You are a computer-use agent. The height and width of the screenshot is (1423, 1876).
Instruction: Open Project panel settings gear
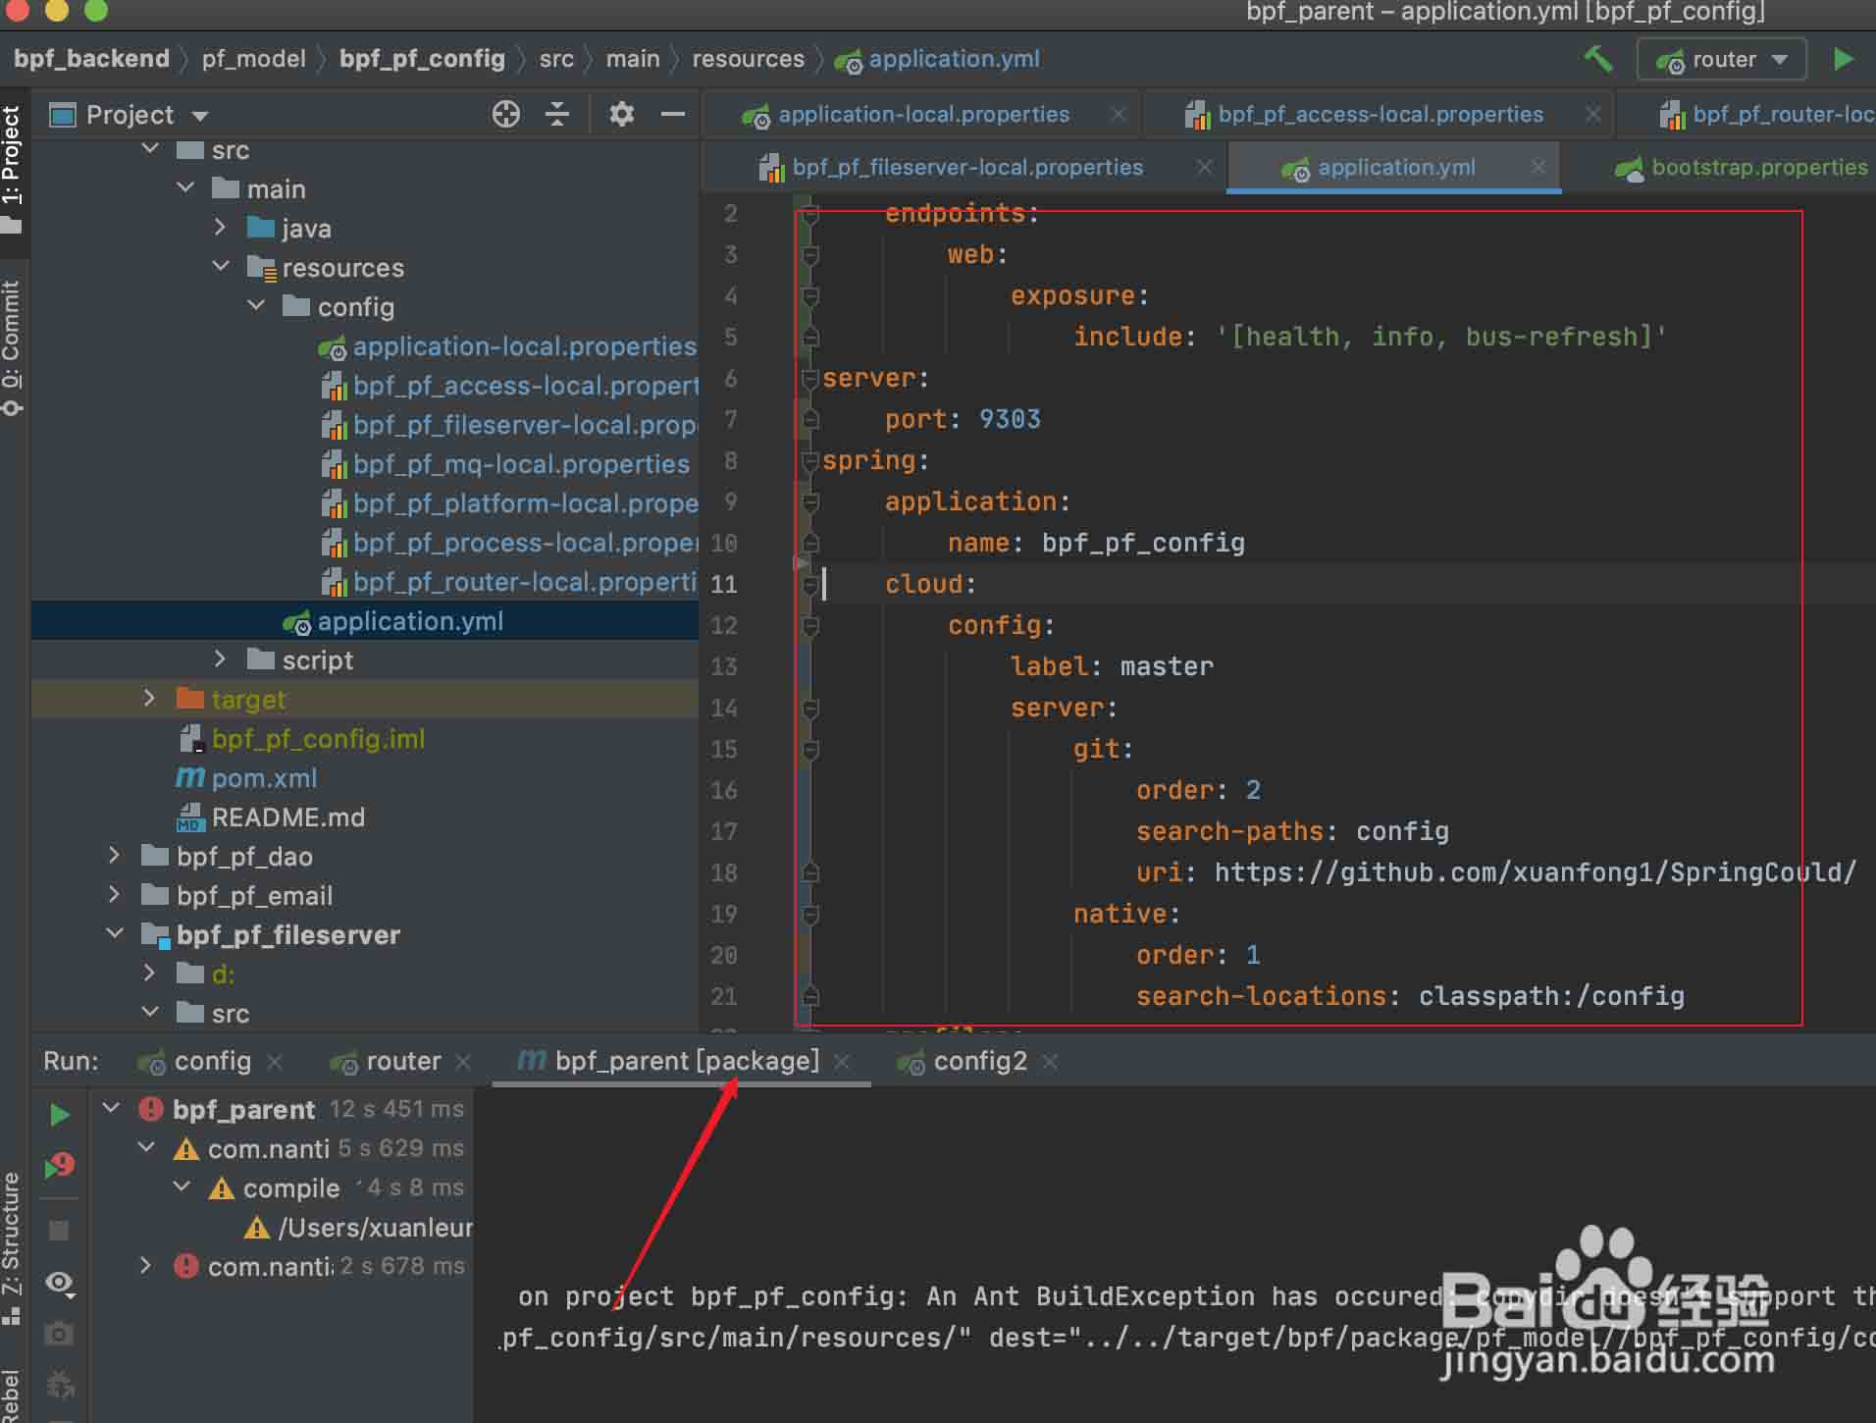[621, 115]
